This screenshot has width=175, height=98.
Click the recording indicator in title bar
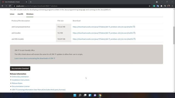coord(157,2)
